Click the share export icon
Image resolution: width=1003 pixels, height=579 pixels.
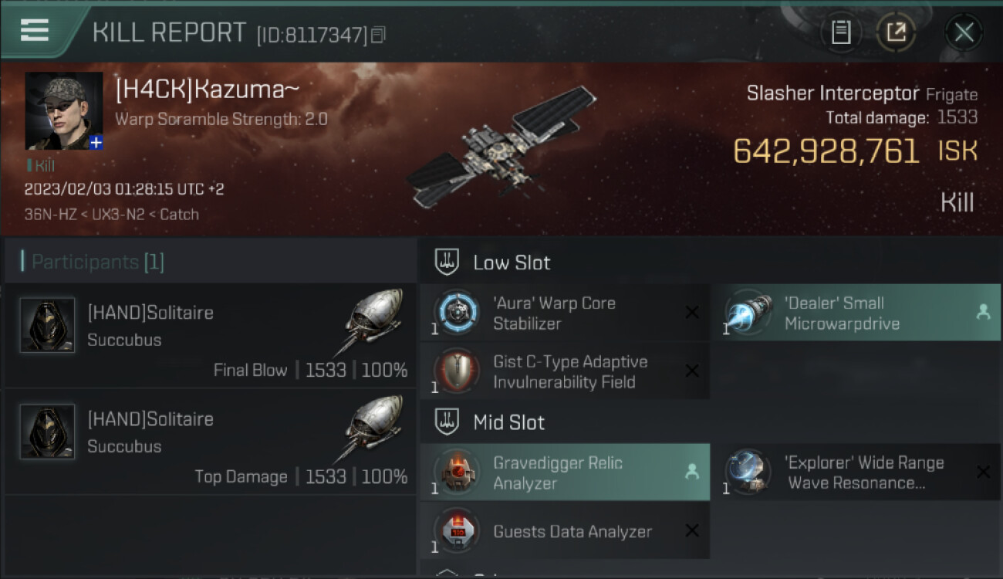pos(896,32)
